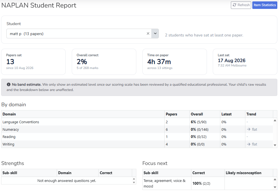Click the Overall correct 2% card
The height and width of the screenshot is (195, 279).
point(104,62)
